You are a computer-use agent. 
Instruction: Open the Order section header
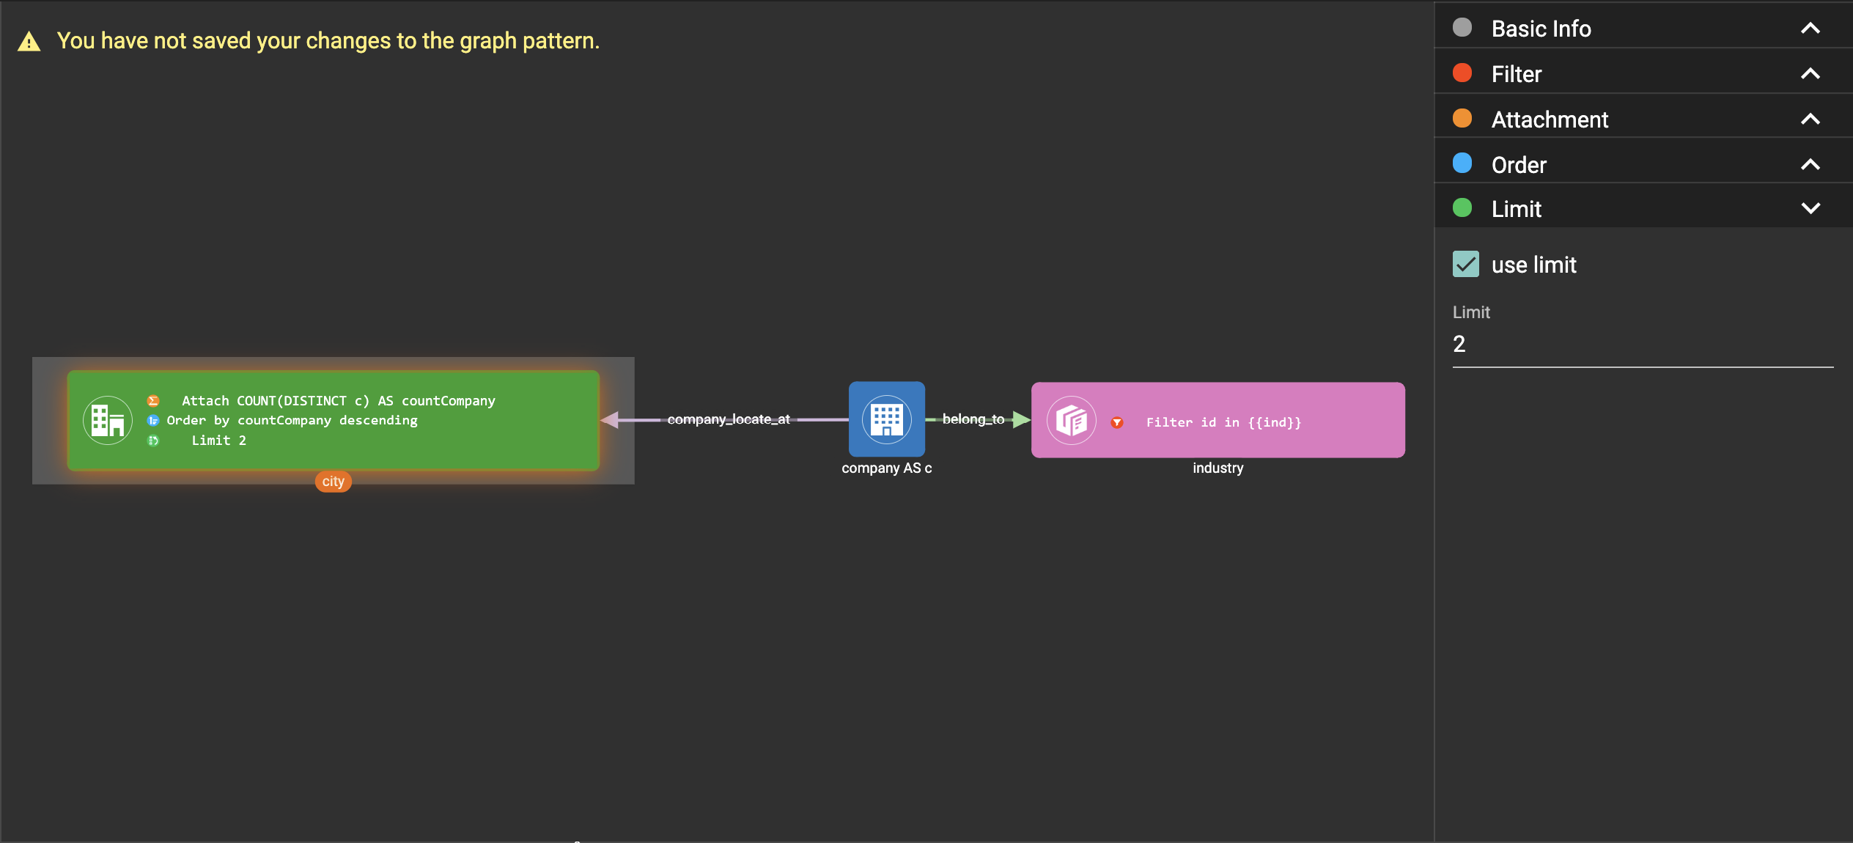click(x=1518, y=165)
